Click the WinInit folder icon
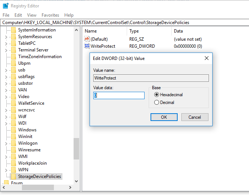249x195 pixels. [x=14, y=137]
